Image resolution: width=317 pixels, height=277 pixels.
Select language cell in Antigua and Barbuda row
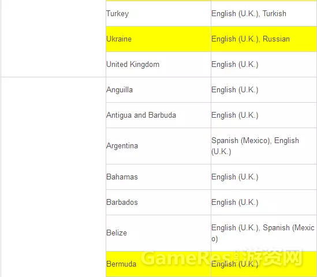[264, 115]
